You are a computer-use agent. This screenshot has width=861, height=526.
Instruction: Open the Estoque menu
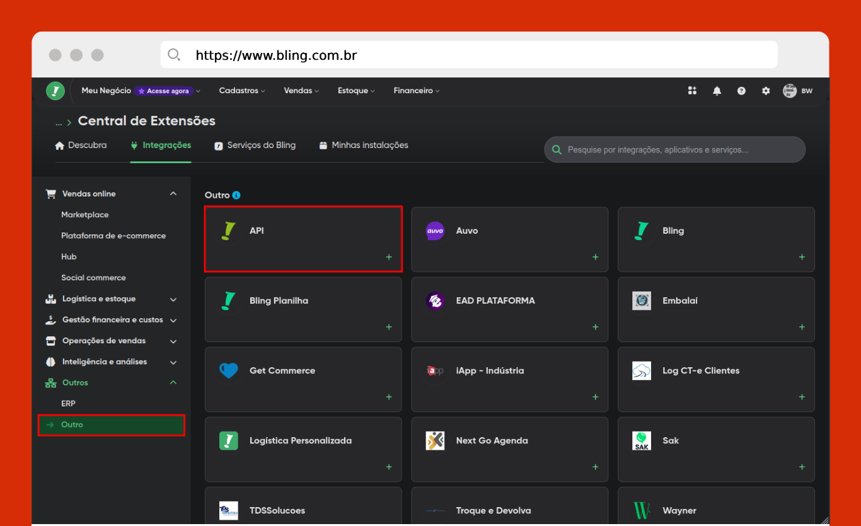pos(356,91)
